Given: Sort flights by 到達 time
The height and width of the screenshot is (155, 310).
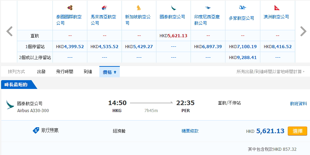Looking at the screenshot, I should (88, 72).
